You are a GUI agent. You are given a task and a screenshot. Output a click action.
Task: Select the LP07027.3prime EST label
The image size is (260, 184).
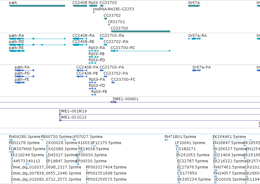click(87, 137)
